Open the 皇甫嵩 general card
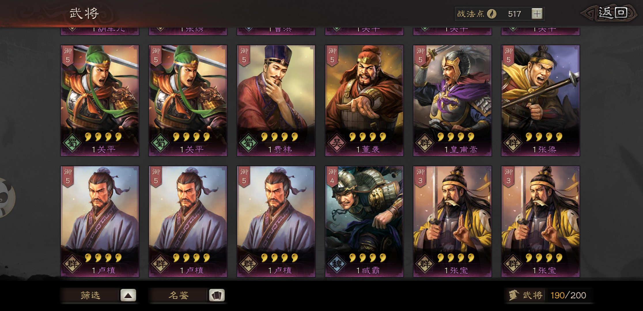Image resolution: width=643 pixels, height=311 pixels. click(x=452, y=101)
